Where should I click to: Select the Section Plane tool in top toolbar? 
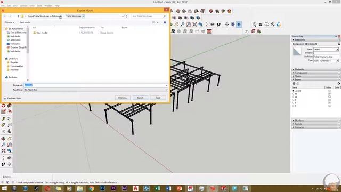pos(227,25)
